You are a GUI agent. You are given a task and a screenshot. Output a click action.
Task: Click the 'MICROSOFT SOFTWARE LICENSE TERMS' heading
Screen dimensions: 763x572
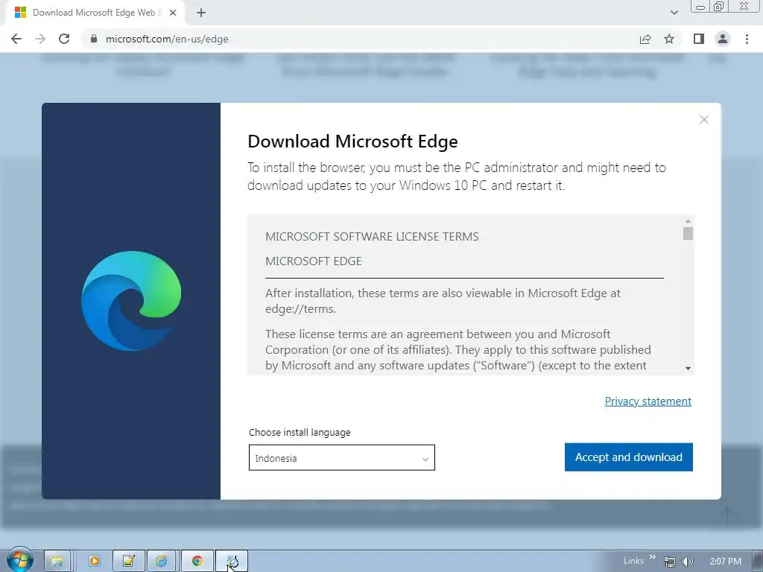372,236
